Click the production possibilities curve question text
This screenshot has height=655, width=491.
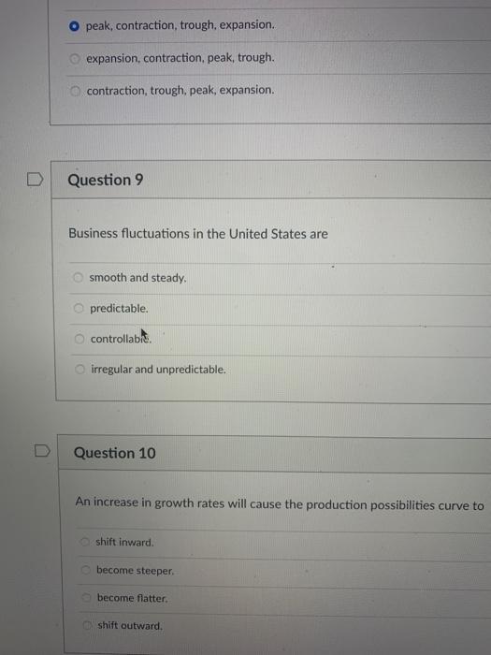(280, 503)
